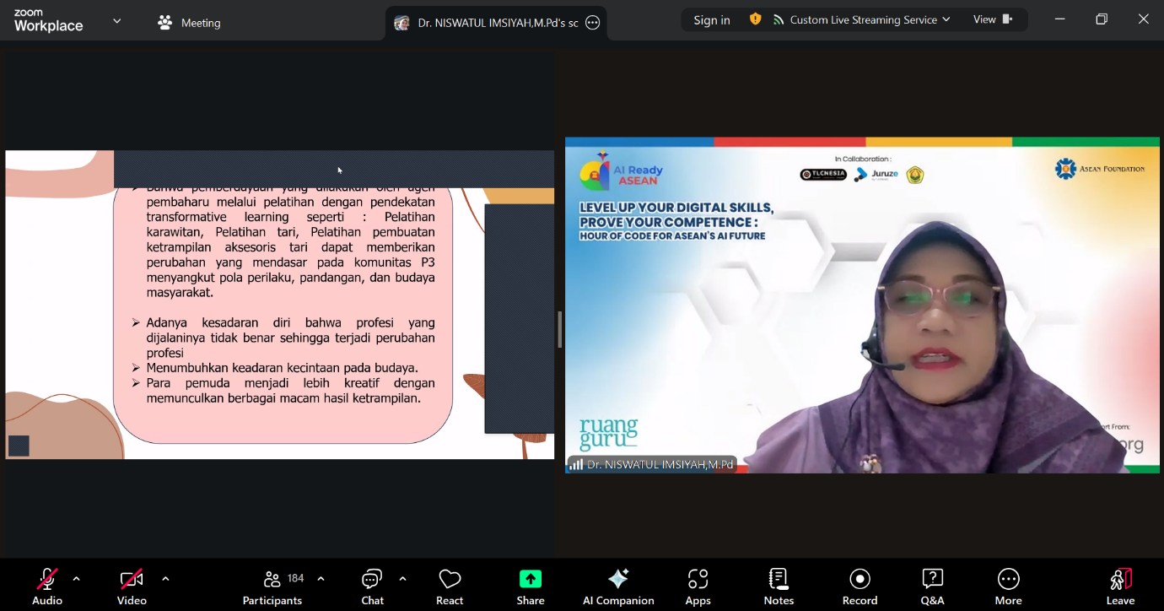
Task: Open meeting Notes
Action: click(x=779, y=587)
